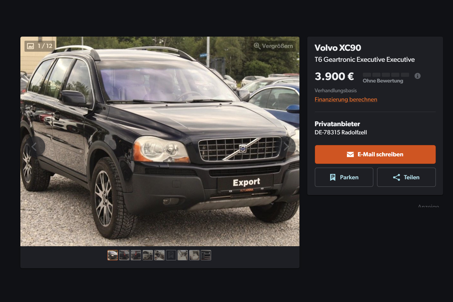Click the share icon on Teilen
This screenshot has height=302, width=453.
pyautogui.click(x=396, y=177)
